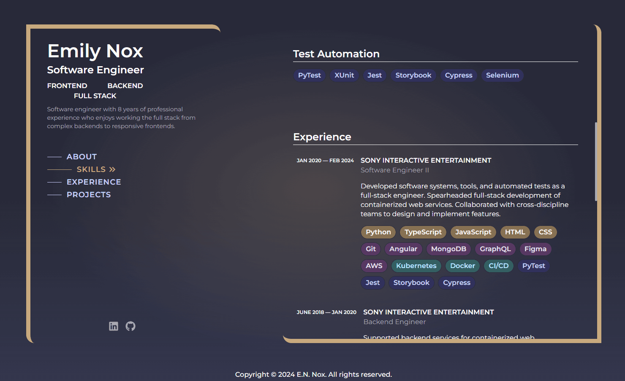Toggle the FULL STACK skill filter
Viewport: 625px width, 381px height.
coord(95,96)
